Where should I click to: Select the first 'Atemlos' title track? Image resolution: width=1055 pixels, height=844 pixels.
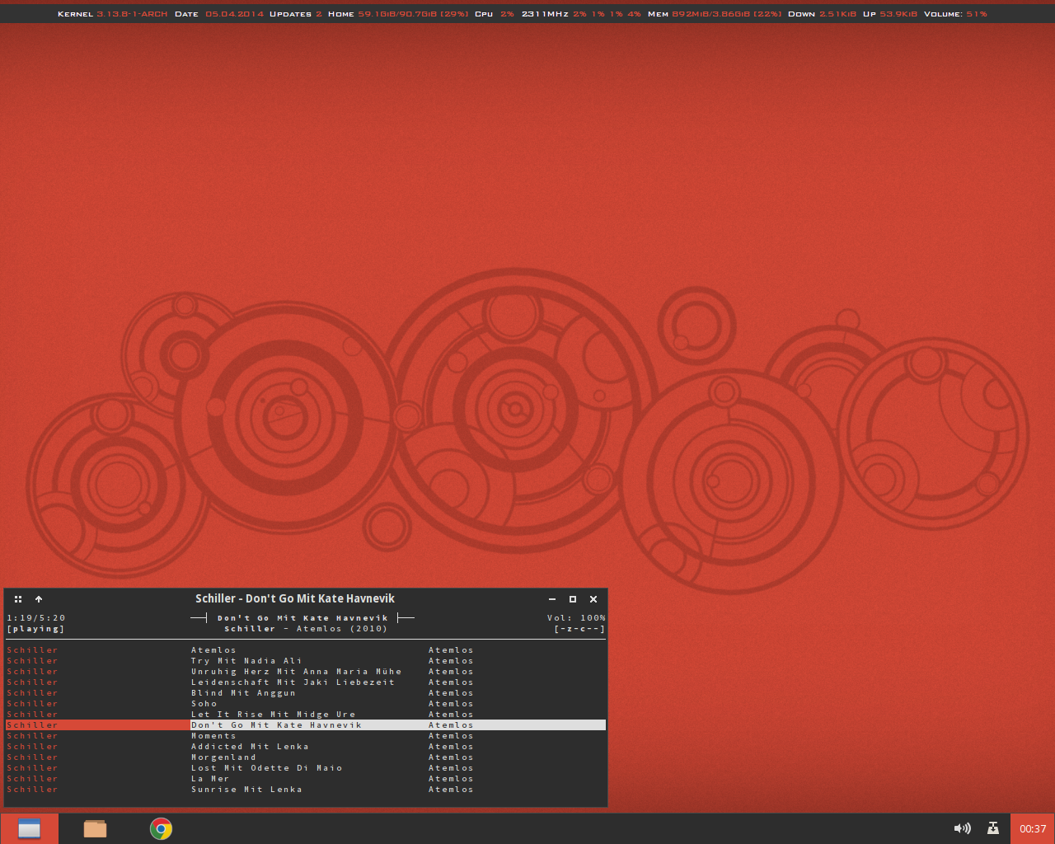click(306, 650)
